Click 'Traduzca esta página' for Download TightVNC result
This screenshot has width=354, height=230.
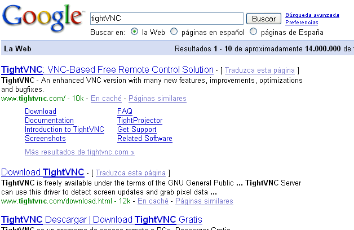(x=130, y=173)
